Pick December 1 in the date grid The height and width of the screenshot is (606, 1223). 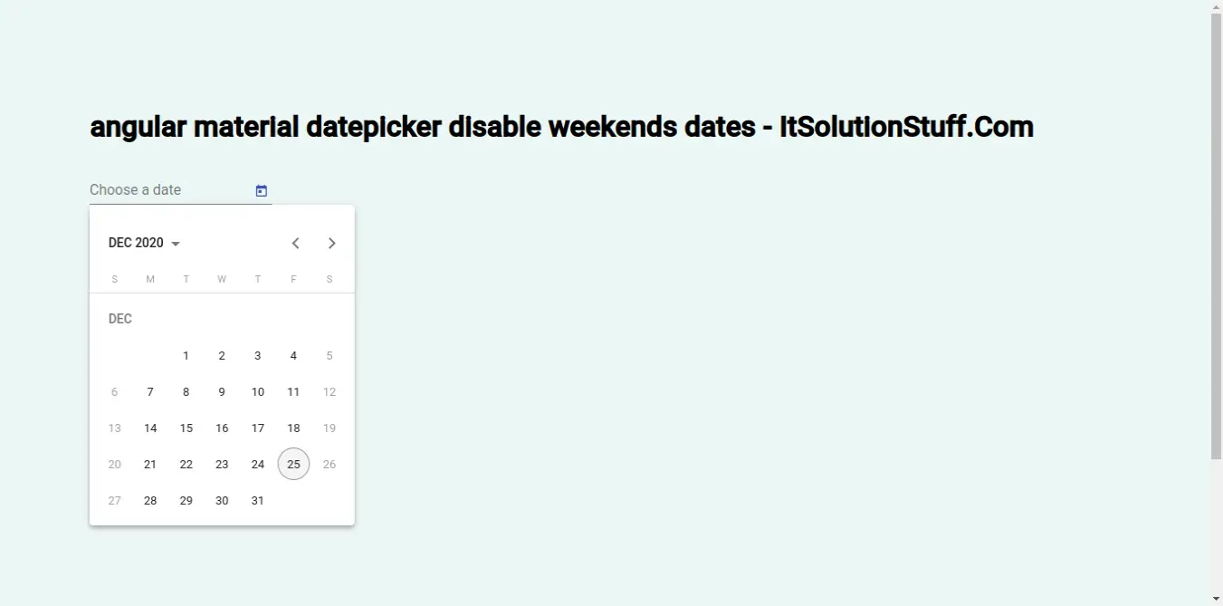tap(186, 355)
